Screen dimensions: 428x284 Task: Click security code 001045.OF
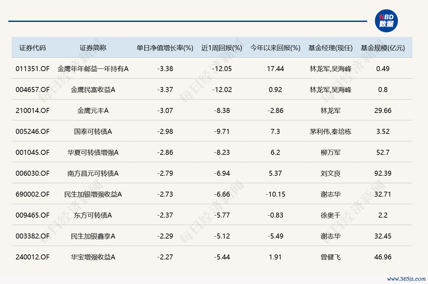[x=33, y=152]
